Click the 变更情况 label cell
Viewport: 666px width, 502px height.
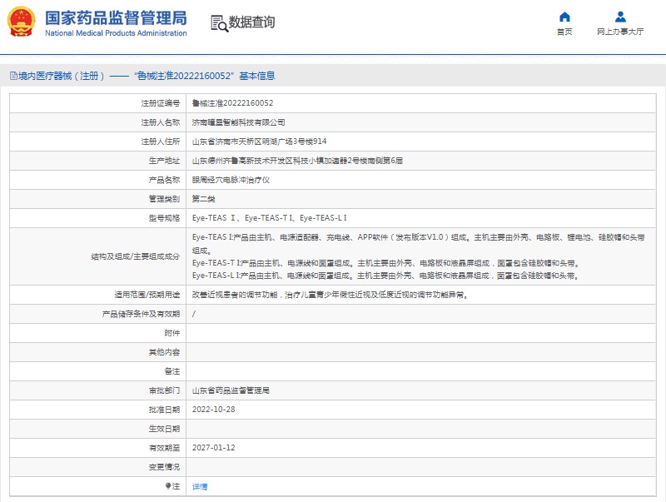click(x=97, y=467)
